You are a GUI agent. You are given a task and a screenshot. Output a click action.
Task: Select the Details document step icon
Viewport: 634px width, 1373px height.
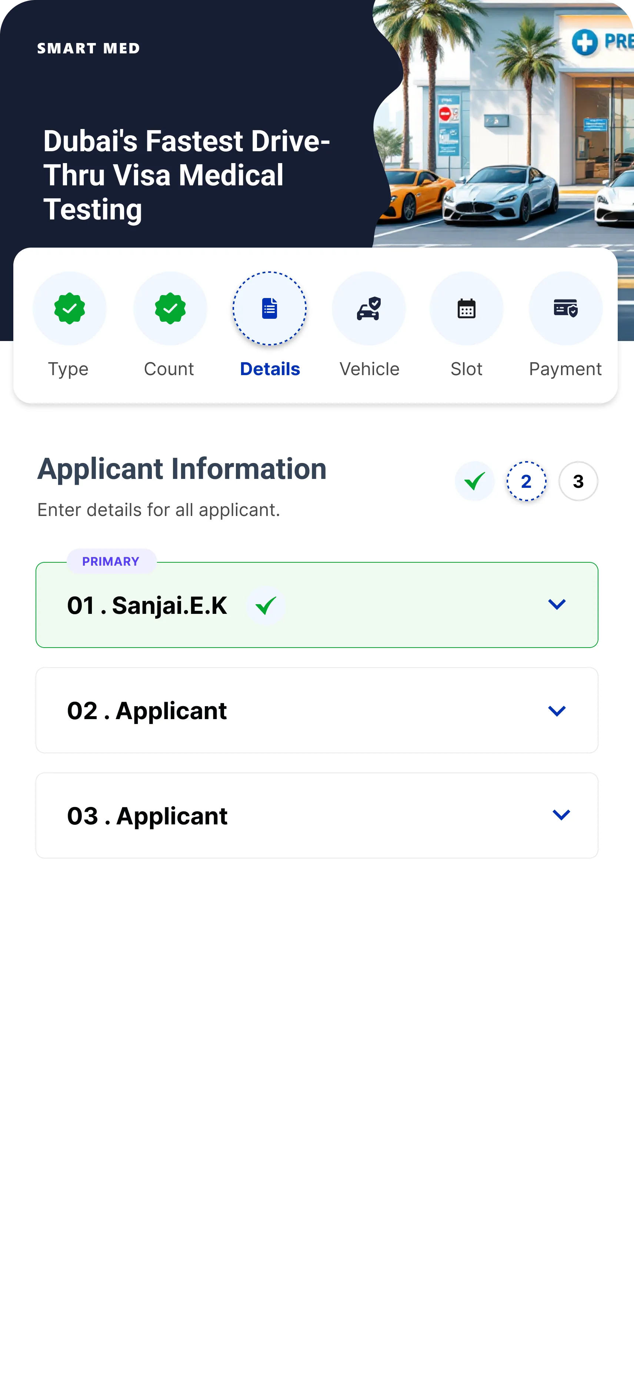click(269, 309)
